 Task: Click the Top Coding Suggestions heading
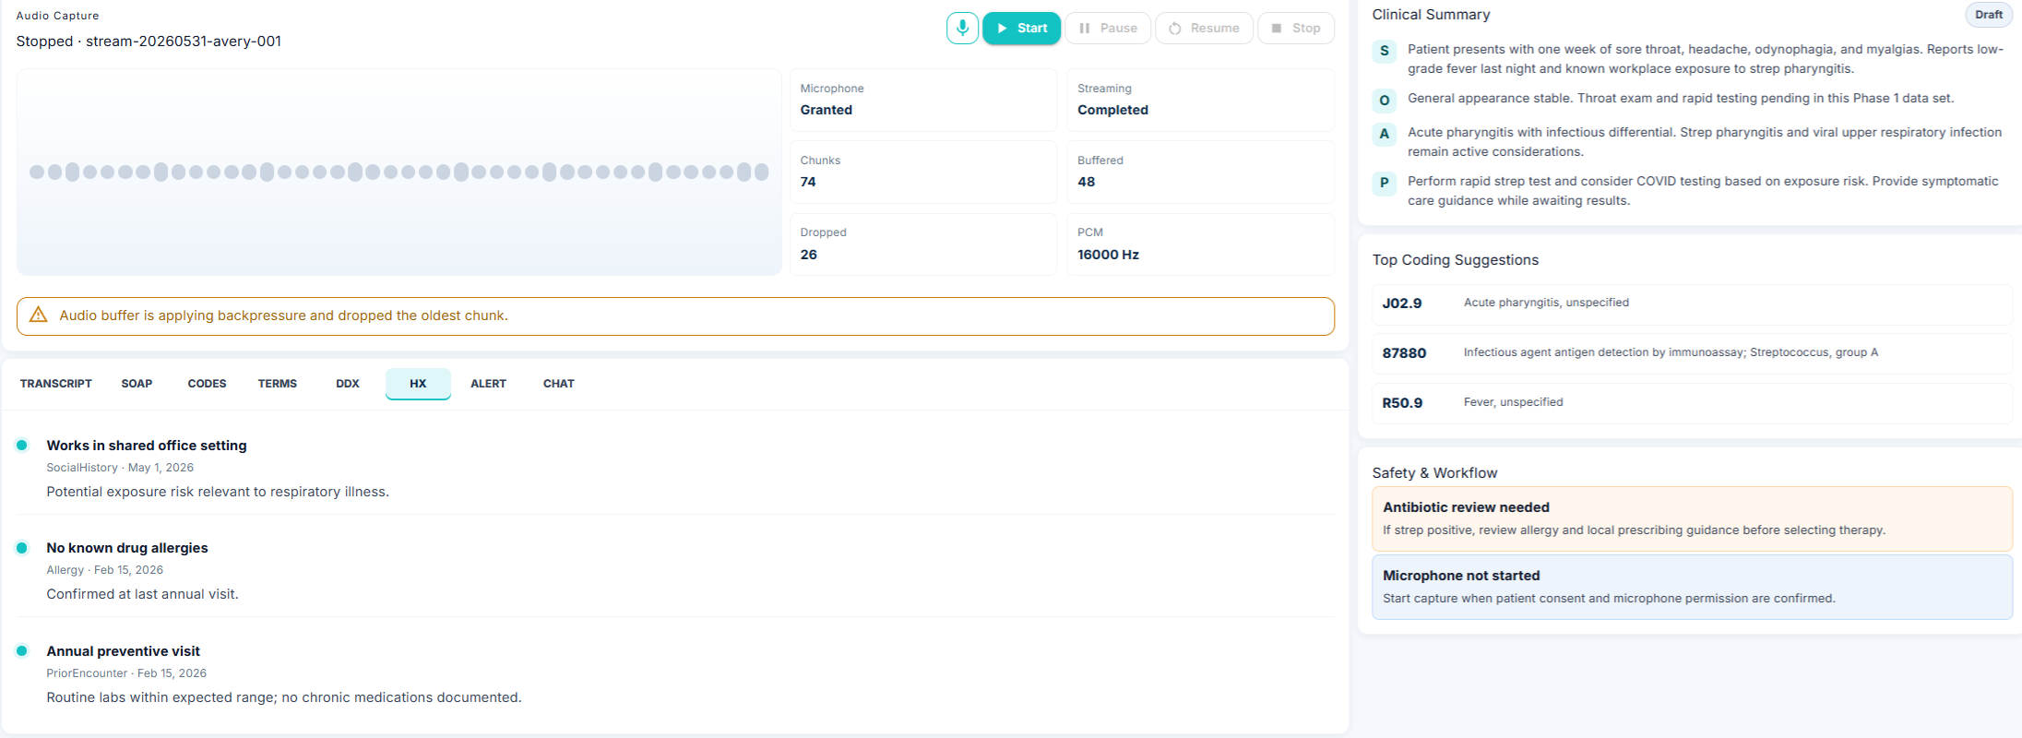(1456, 260)
